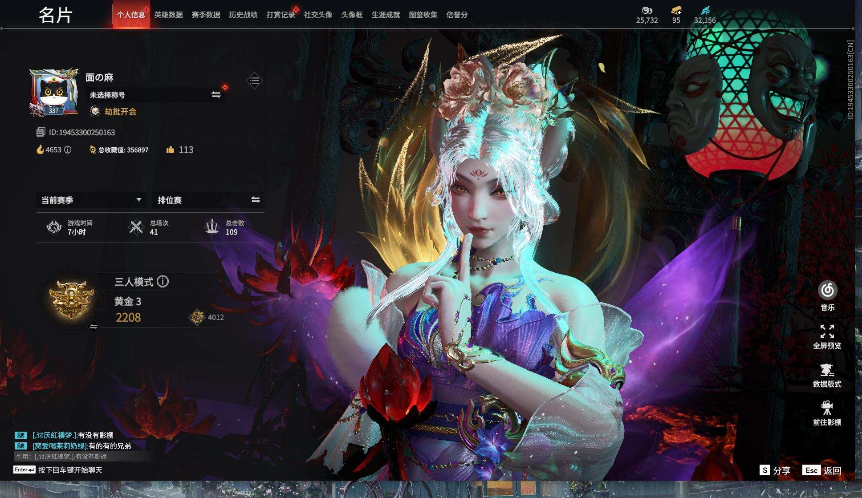
Task: Click the crossed swords 总场次 icon
Action: click(x=136, y=227)
